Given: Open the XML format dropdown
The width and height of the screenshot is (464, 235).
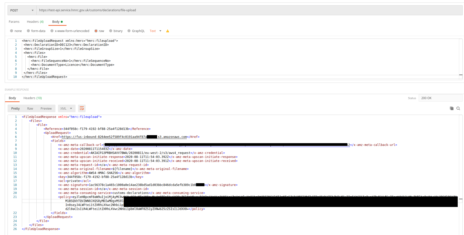Looking at the screenshot, I should [67, 109].
